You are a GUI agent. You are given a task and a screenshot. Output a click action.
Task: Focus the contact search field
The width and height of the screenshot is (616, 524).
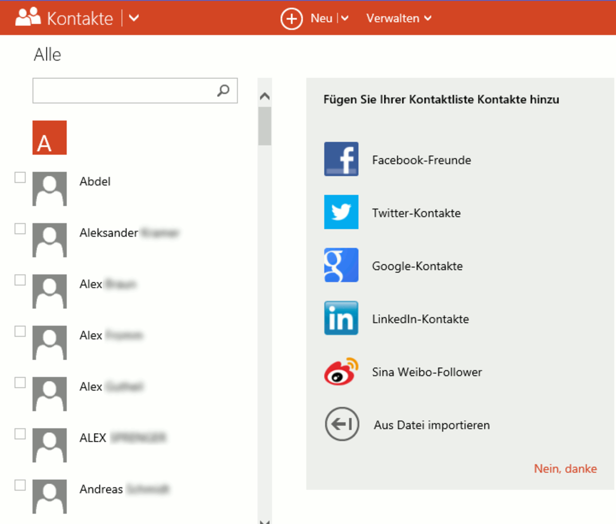(135, 90)
